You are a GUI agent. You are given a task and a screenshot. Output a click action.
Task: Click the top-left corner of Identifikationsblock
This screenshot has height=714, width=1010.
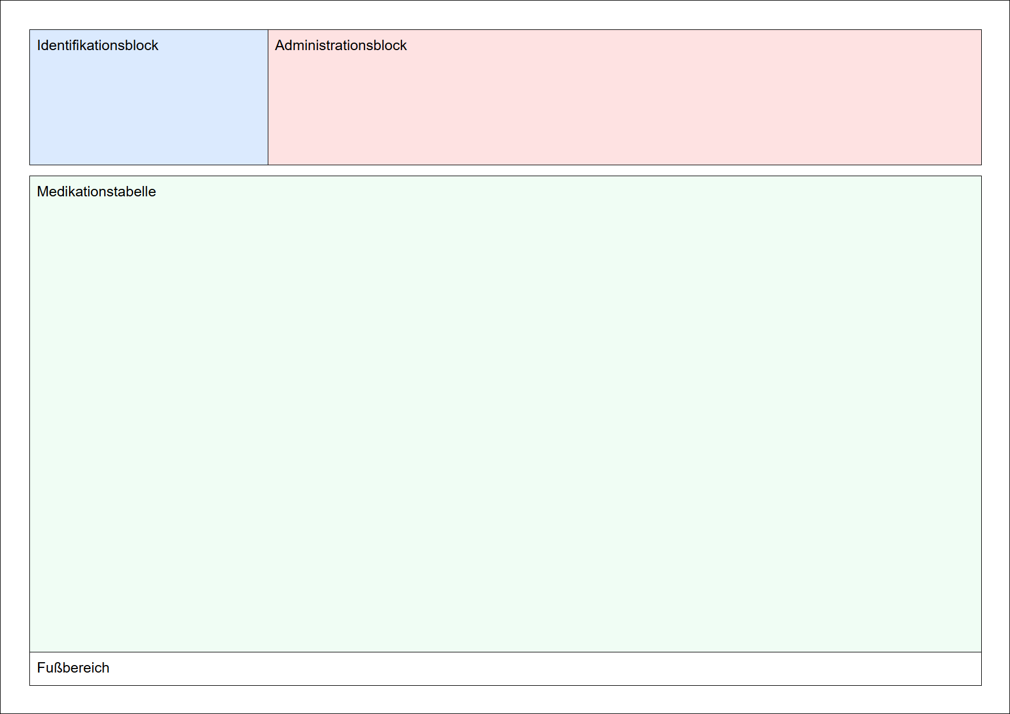tap(30, 30)
